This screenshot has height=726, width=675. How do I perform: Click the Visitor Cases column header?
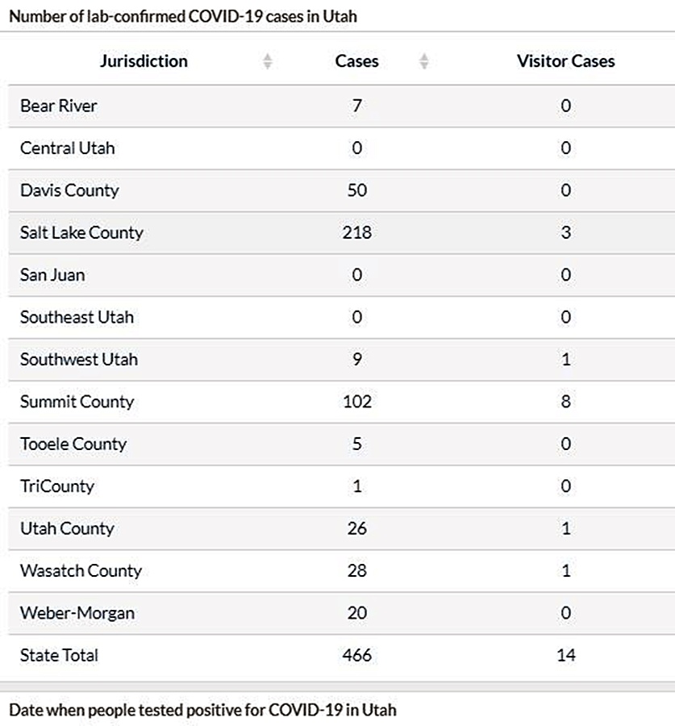566,61
